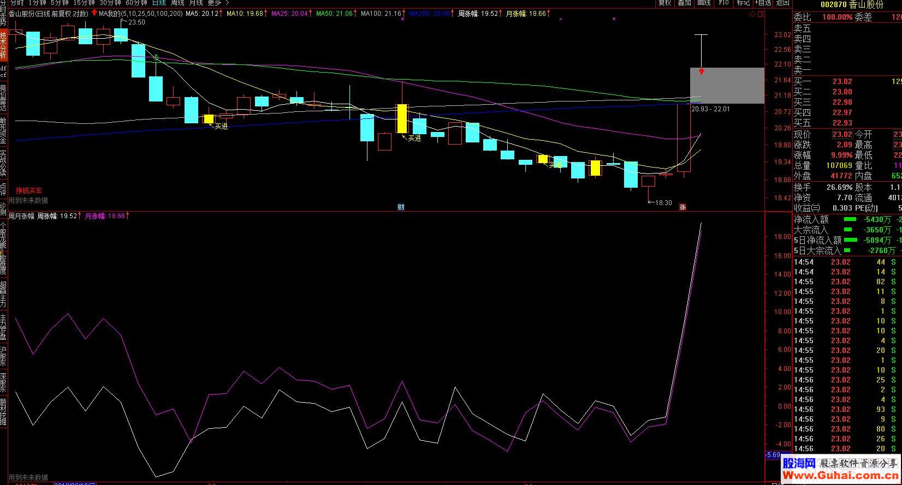This screenshot has width=902, height=485.
Task: Open the 超赢主力 sidebar tab
Action: [3, 294]
